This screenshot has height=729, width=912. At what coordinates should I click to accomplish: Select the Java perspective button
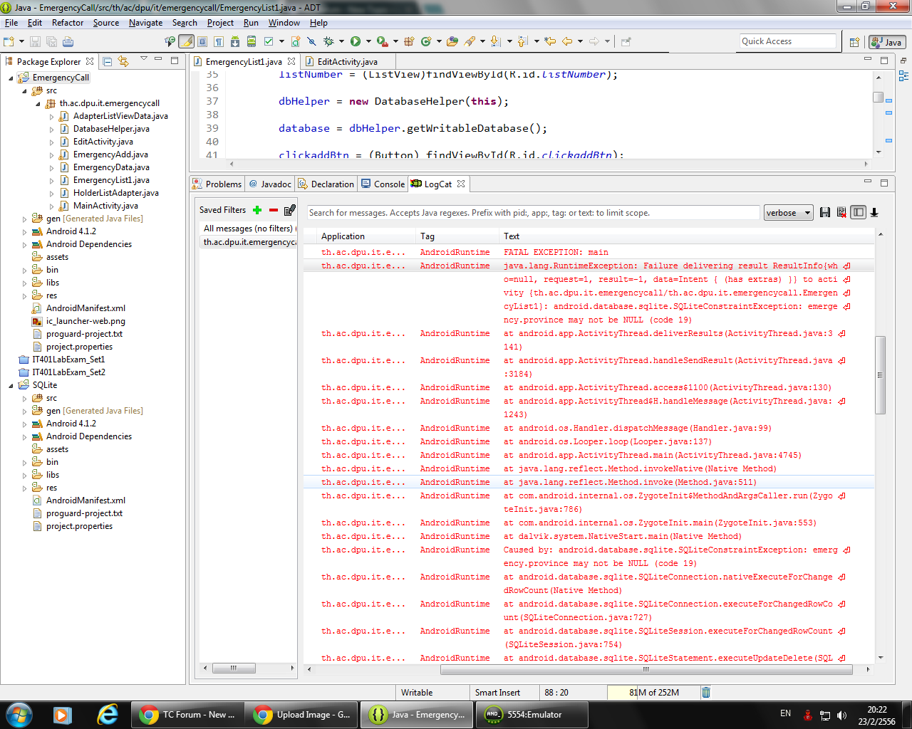(887, 42)
